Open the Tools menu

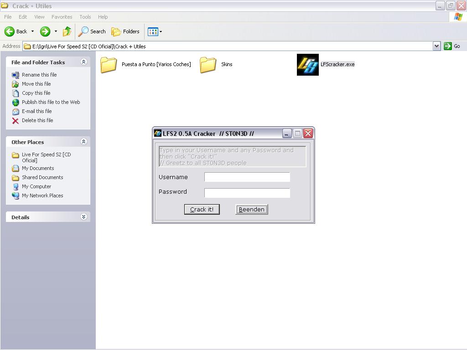click(x=85, y=17)
